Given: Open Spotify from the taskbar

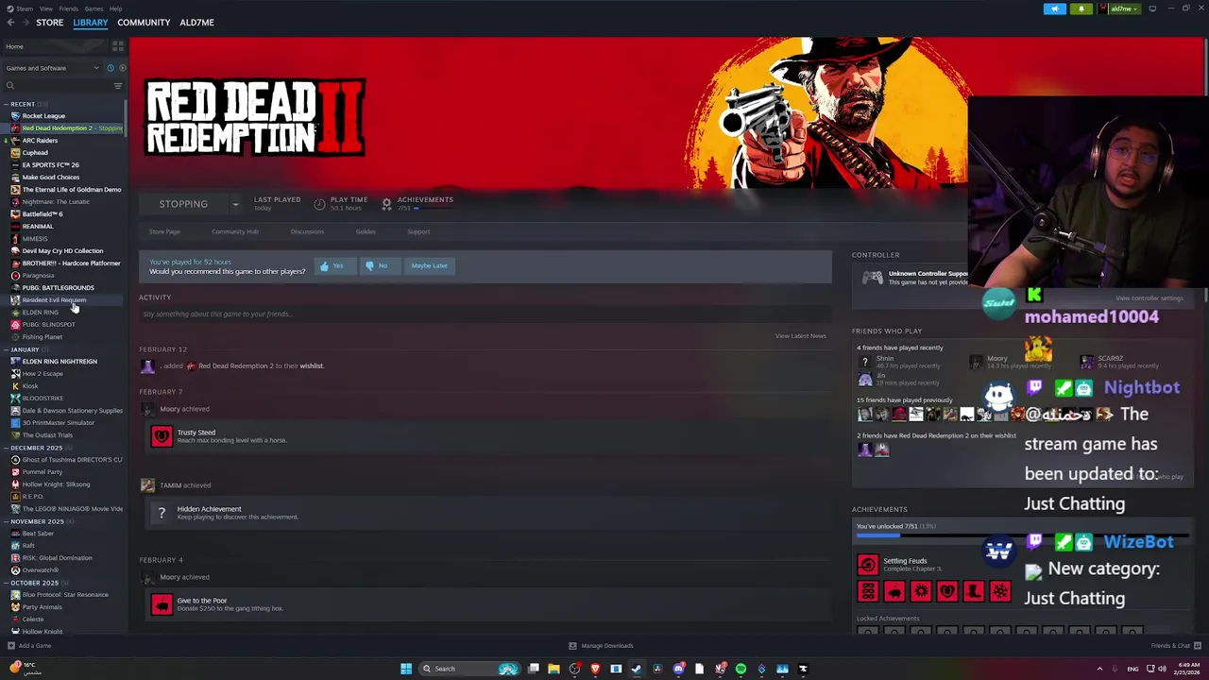Looking at the screenshot, I should (x=741, y=669).
